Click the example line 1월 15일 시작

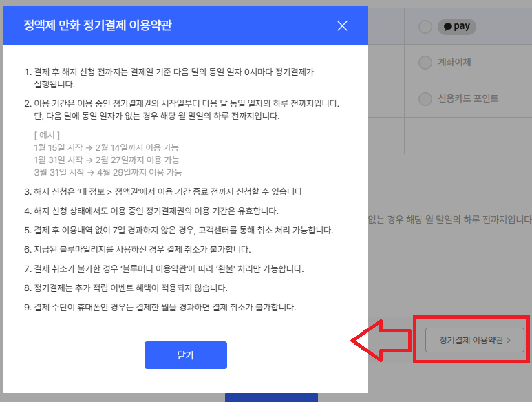107,147
